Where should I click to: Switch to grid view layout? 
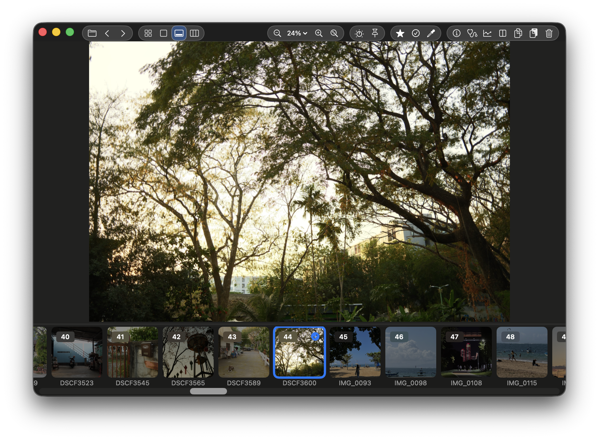click(148, 33)
